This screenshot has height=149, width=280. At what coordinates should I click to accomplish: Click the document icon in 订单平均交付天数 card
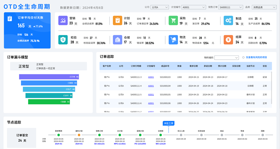coord(10,19)
